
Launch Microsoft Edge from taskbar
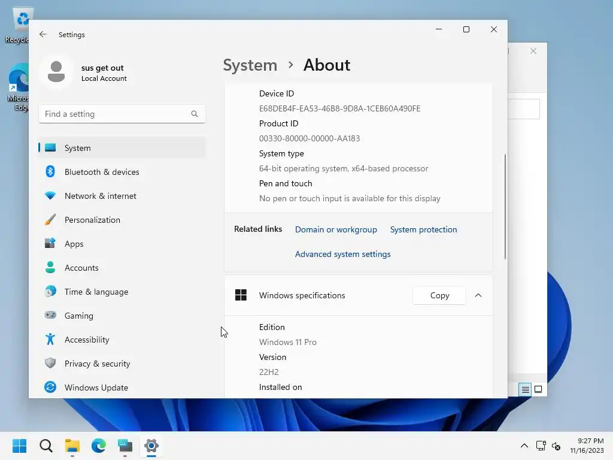tap(99, 446)
